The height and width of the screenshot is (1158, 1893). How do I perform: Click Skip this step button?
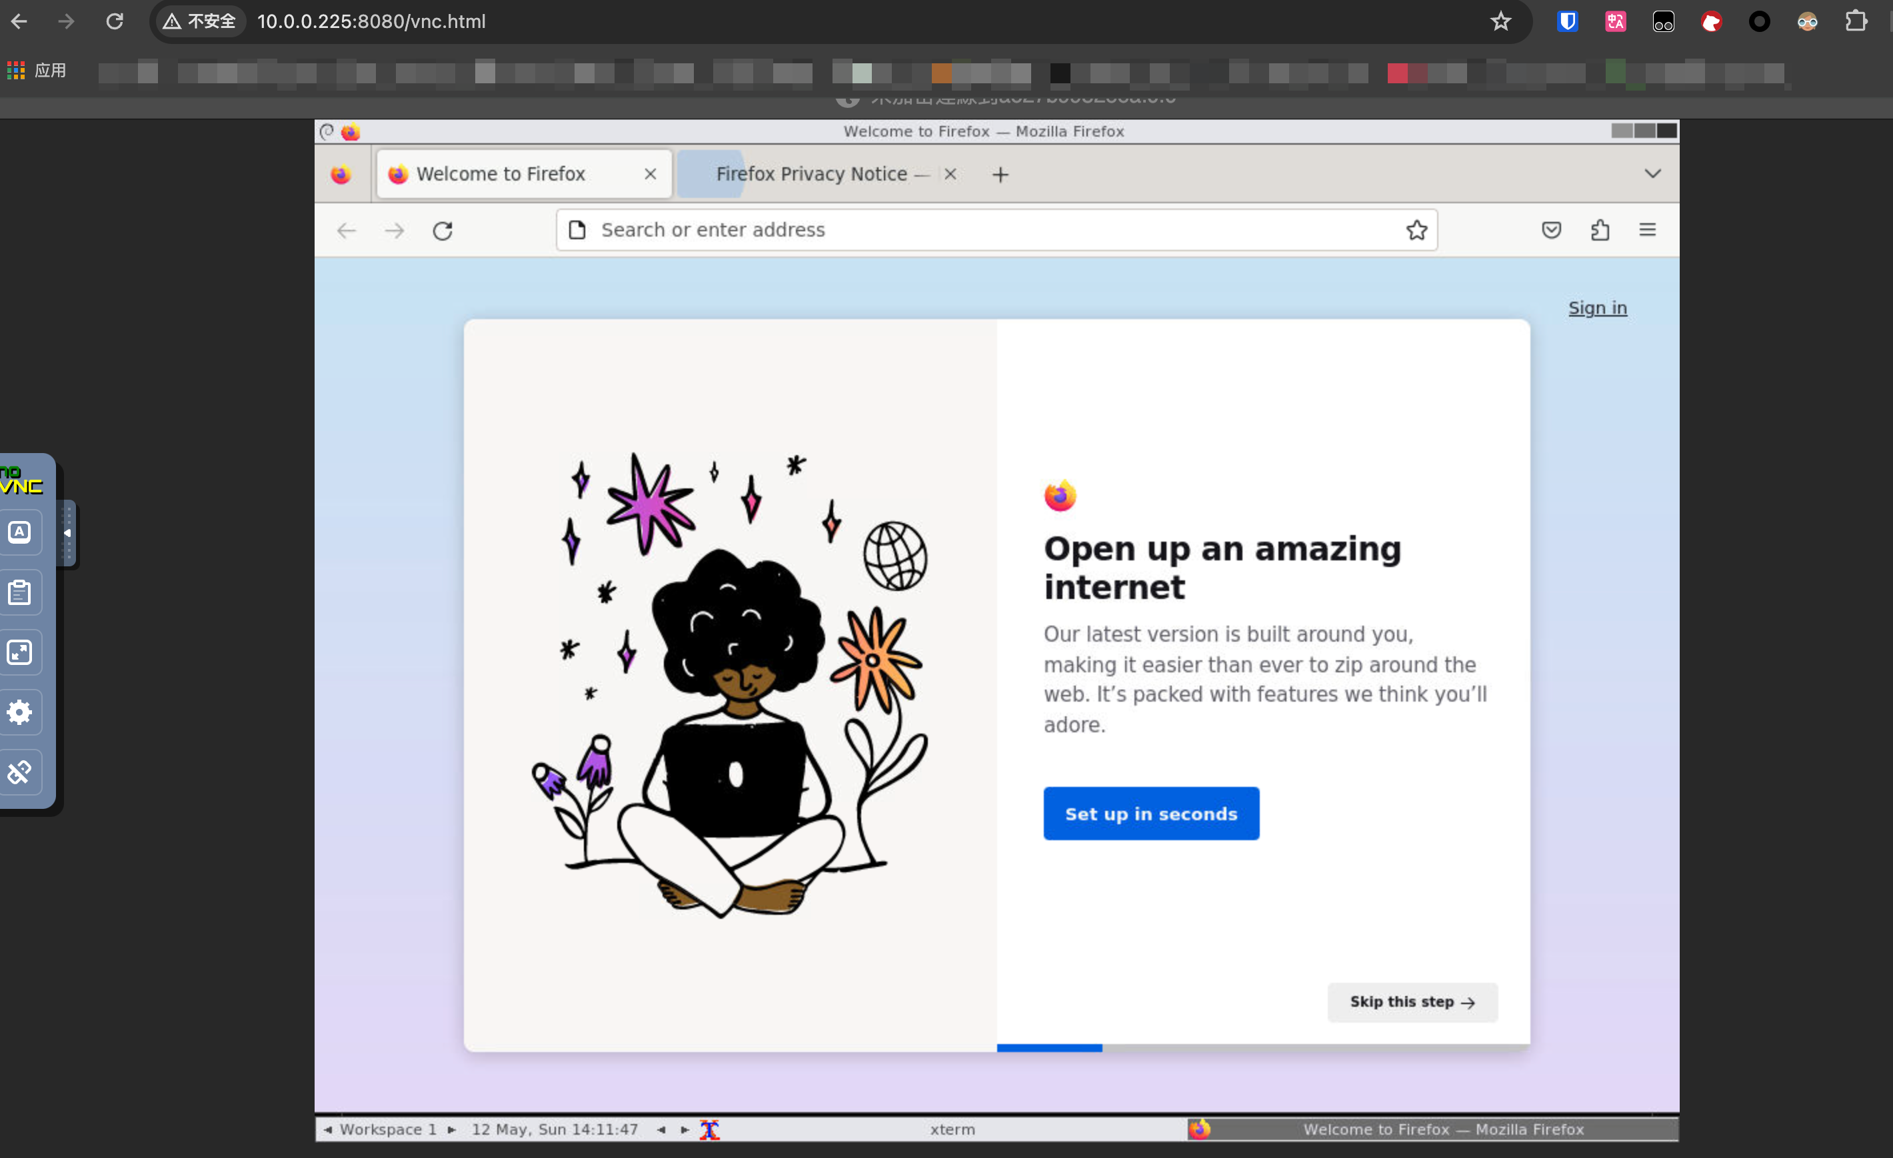(x=1412, y=1001)
